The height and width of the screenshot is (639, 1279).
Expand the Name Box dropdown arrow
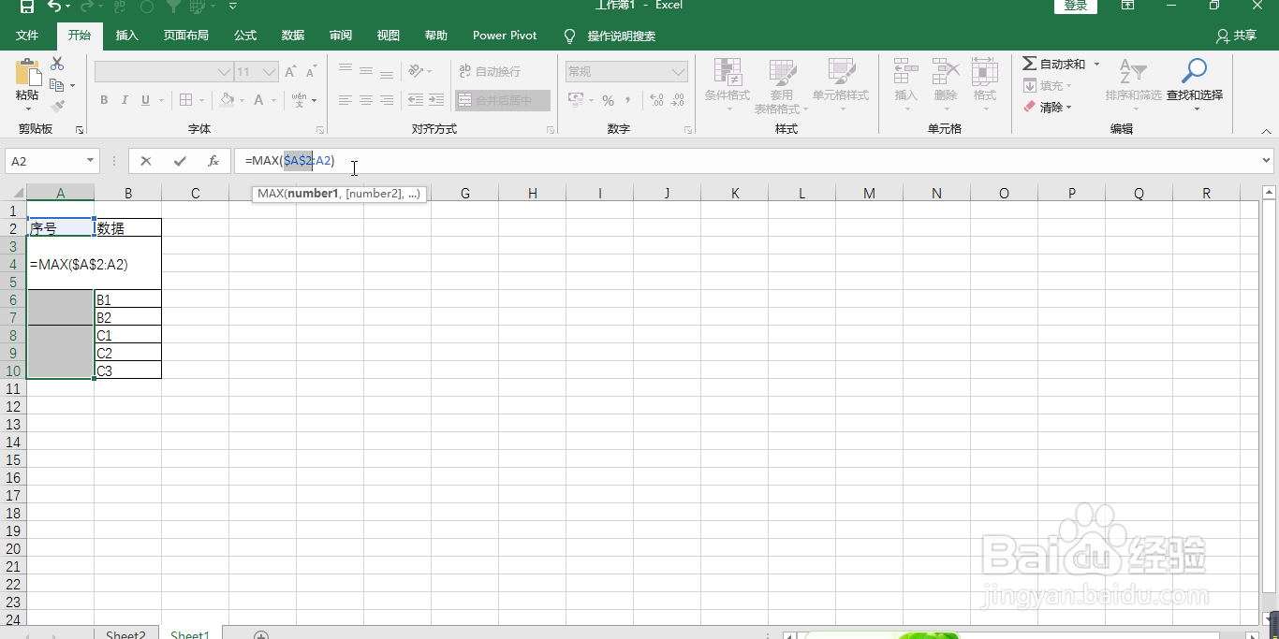click(x=90, y=161)
